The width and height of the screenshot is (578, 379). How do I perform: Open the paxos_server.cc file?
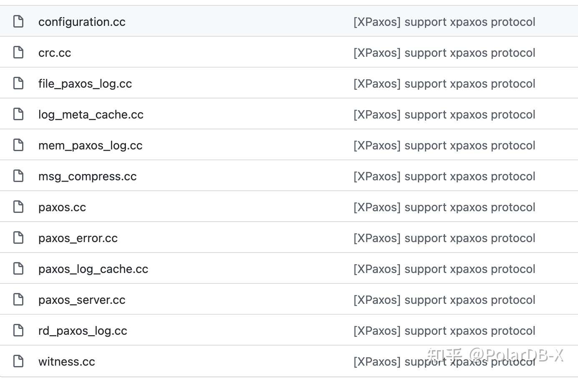82,300
